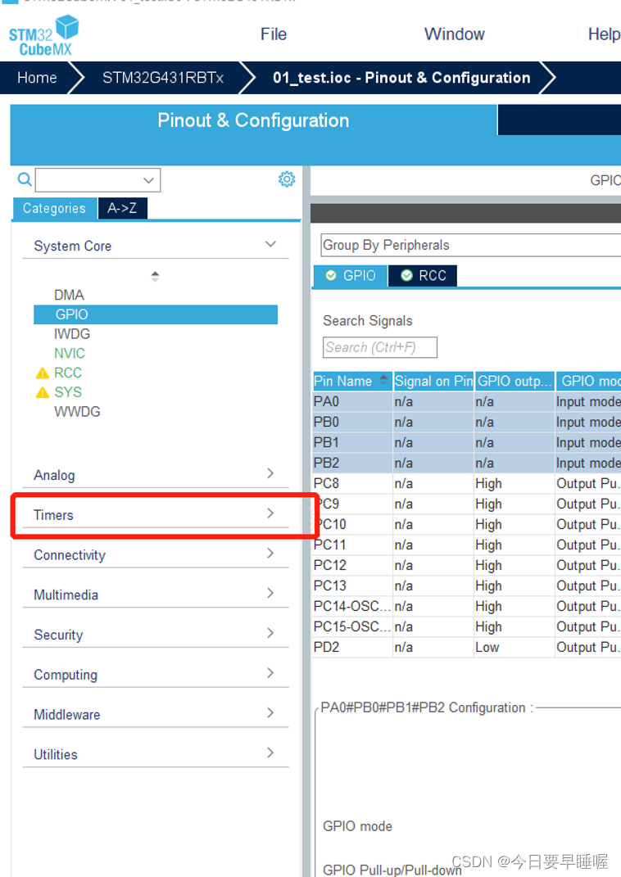Select the RCC peripheral tab
Screen dimensions: 621x877
click(423, 276)
